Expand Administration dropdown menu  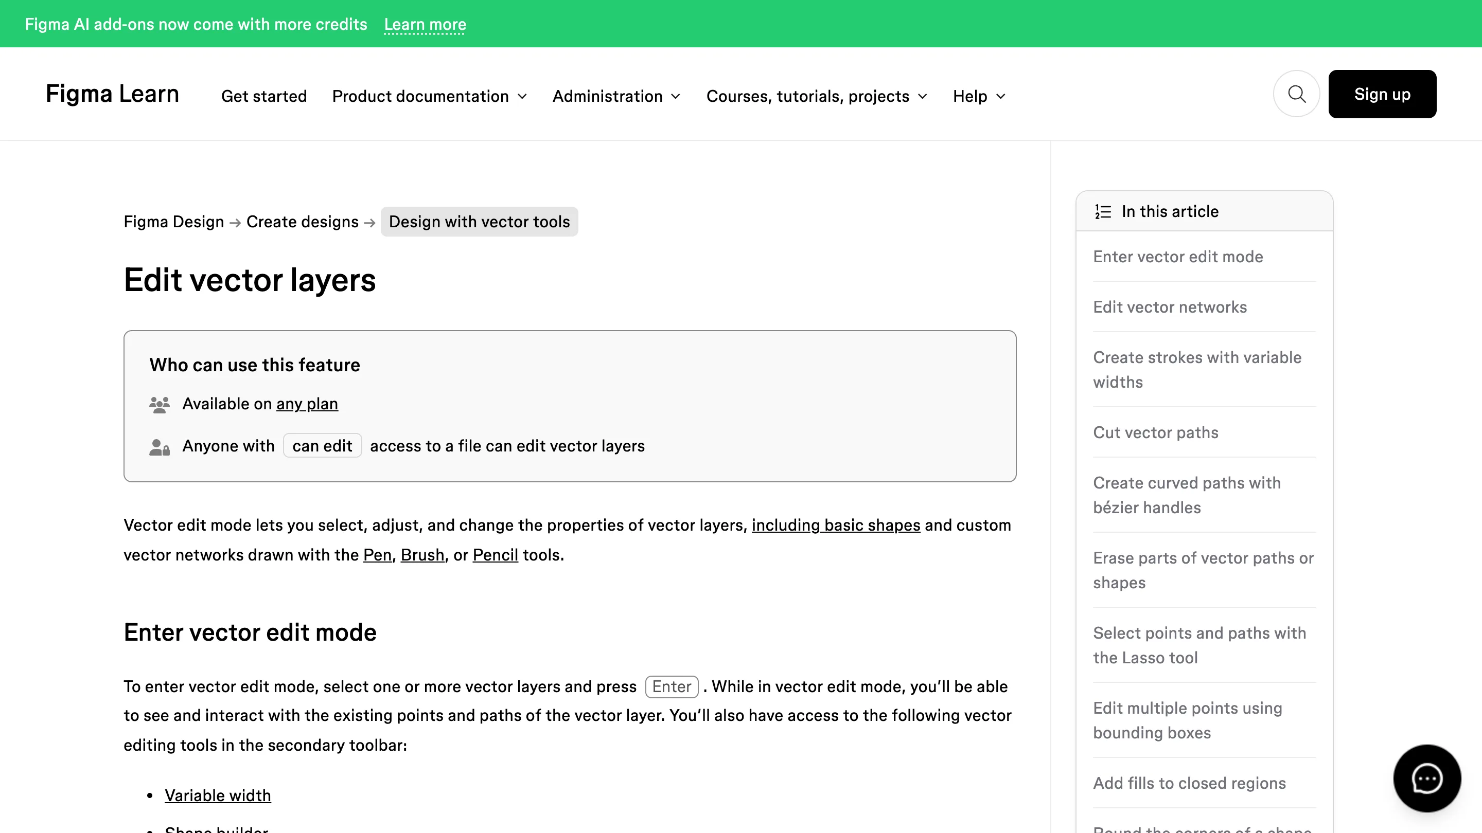pos(616,96)
